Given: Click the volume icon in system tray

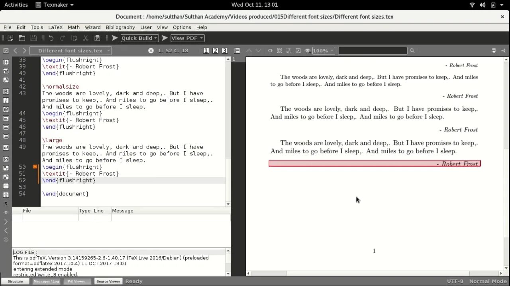Looking at the screenshot, I should 483,5.
